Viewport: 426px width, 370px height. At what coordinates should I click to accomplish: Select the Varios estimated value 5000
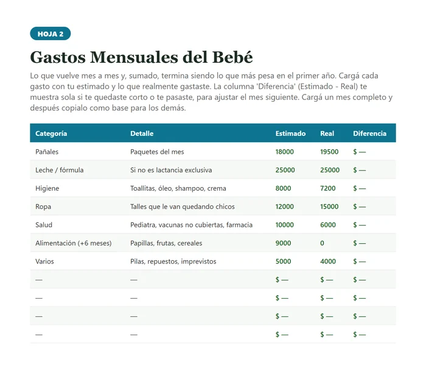tap(283, 261)
